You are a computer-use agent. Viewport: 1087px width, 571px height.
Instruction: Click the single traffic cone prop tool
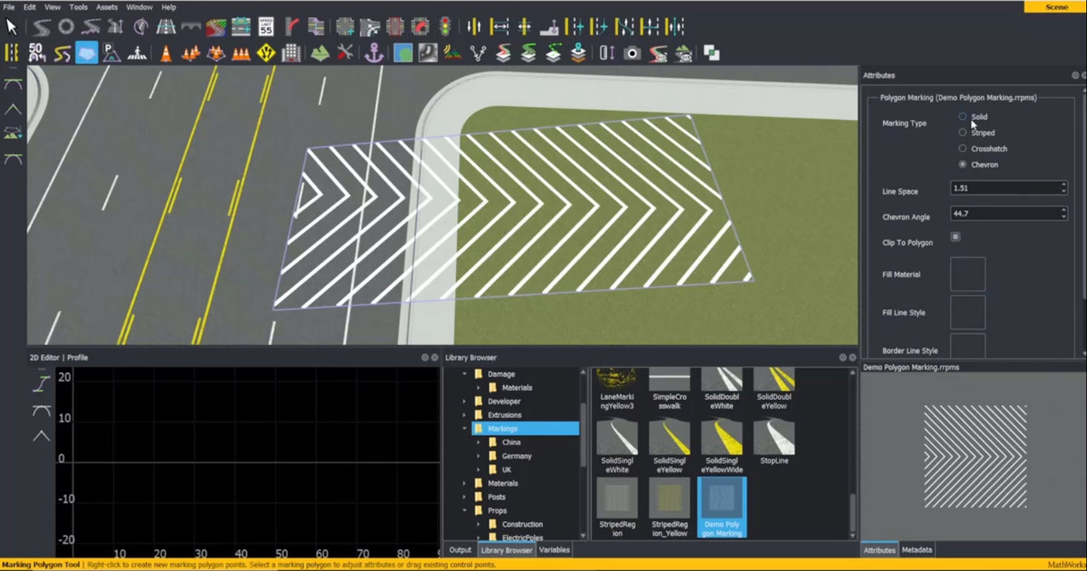tap(166, 54)
